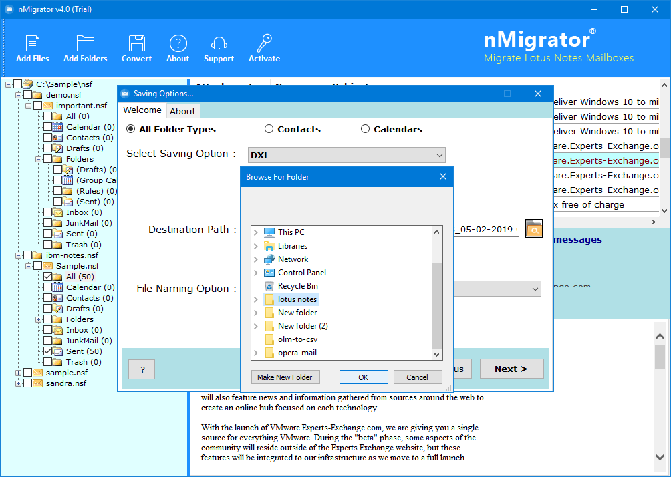Cancel the Browse For Folder dialog
Viewport: 671px width, 477px height.
(x=417, y=377)
